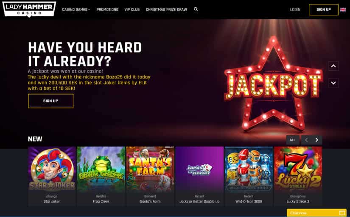The width and height of the screenshot is (350, 217).
Task: Open the Promotions menu item
Action: [107, 10]
